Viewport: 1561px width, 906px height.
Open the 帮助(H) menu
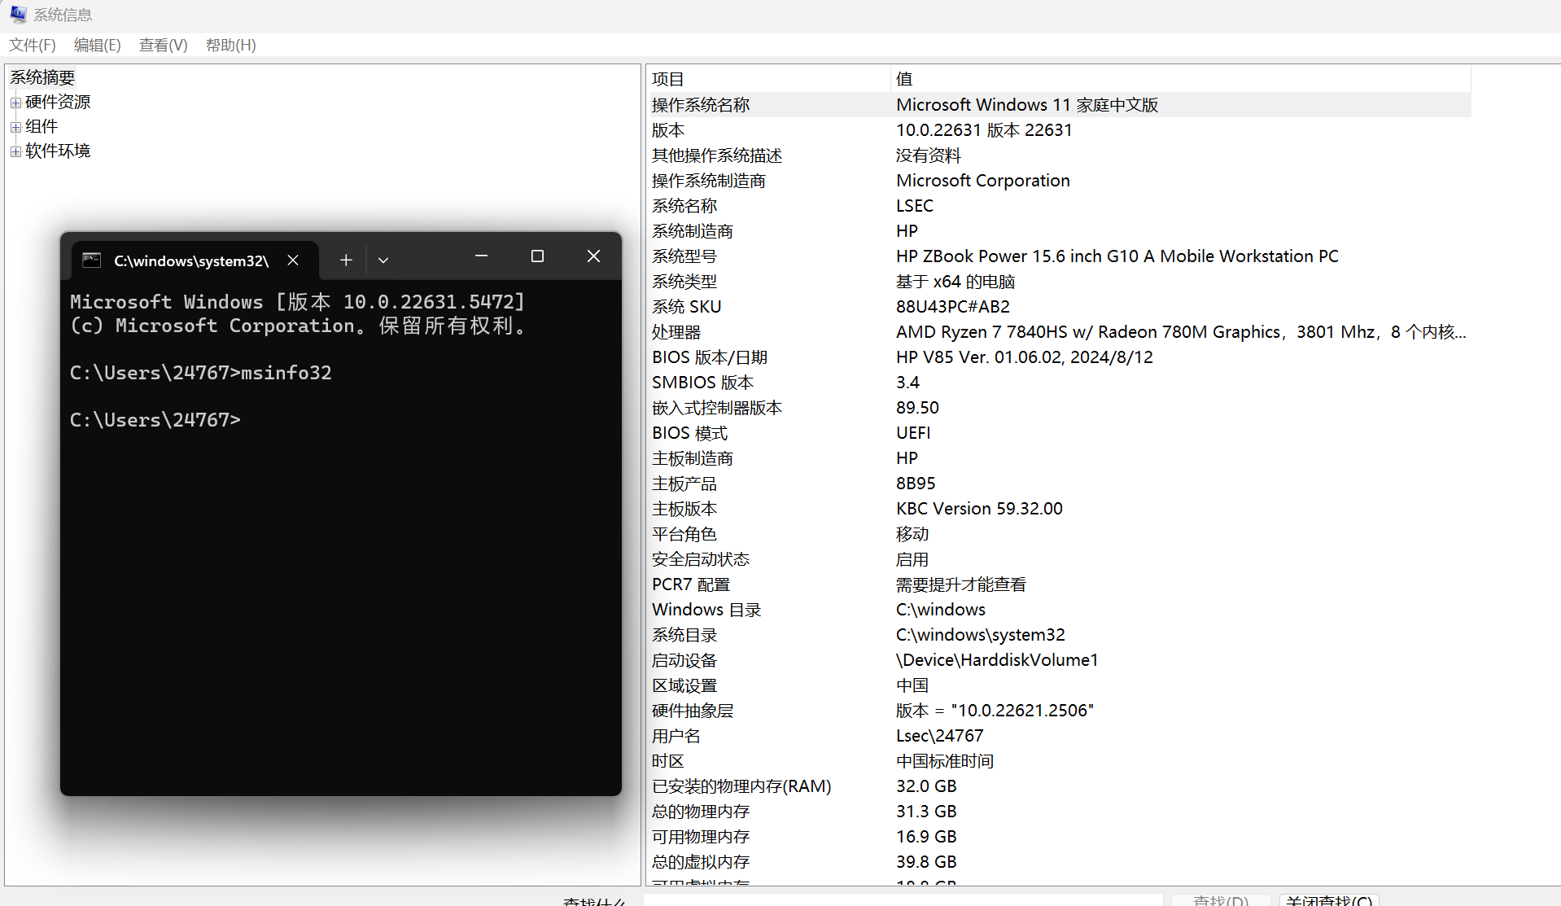pos(230,45)
